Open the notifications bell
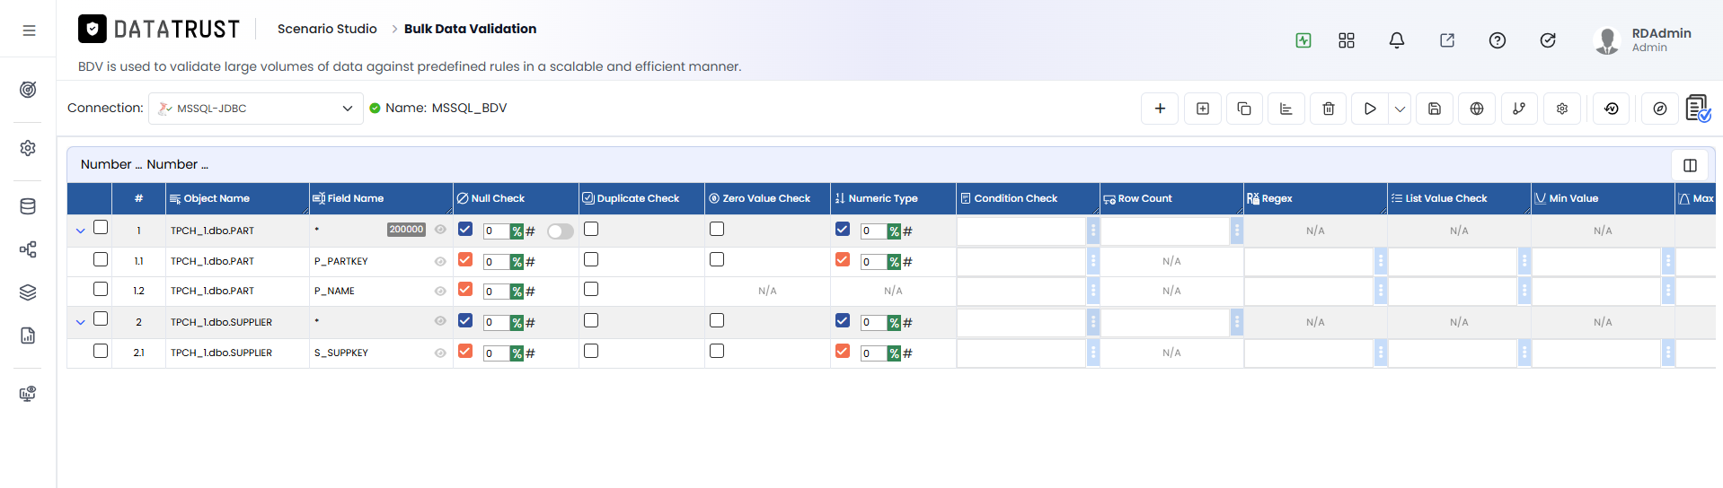 1397,40
